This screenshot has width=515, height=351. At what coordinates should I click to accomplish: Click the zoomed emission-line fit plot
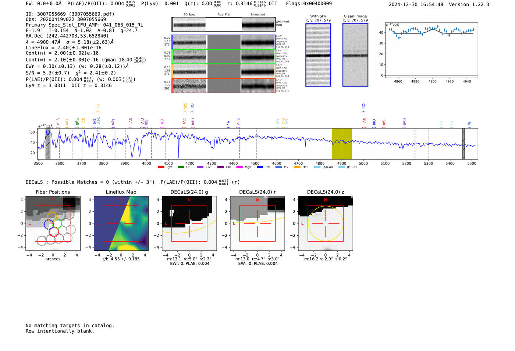pyautogui.click(x=431, y=50)
